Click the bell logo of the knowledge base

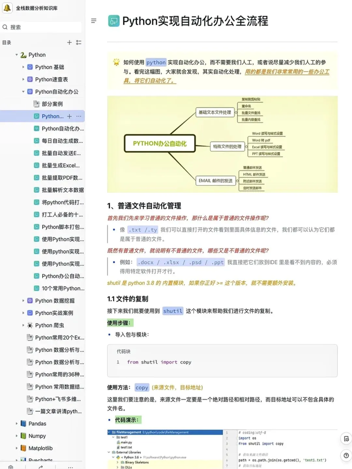pos(7,8)
